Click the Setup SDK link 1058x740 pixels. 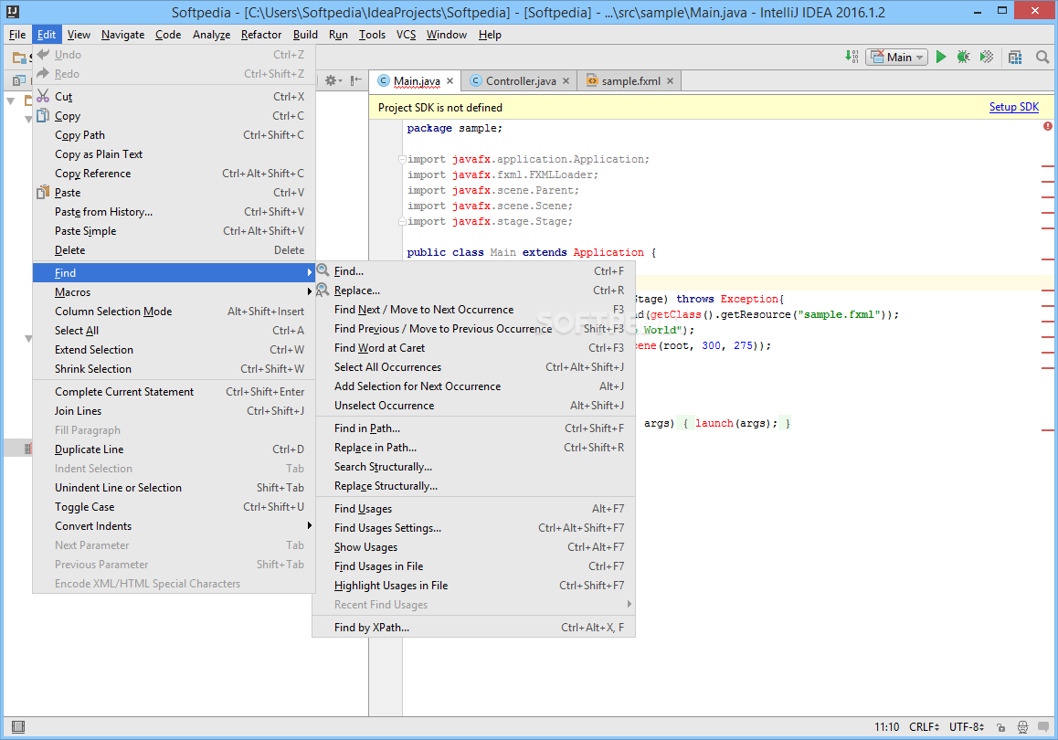(x=1013, y=107)
